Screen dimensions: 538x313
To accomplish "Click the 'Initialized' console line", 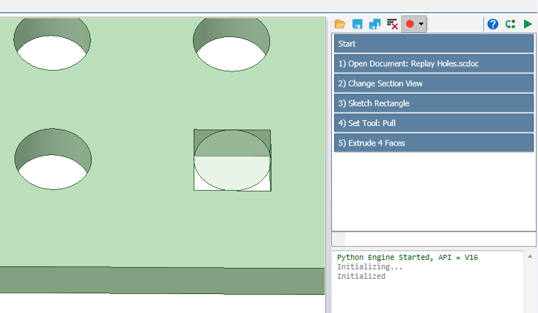I will click(x=361, y=277).
